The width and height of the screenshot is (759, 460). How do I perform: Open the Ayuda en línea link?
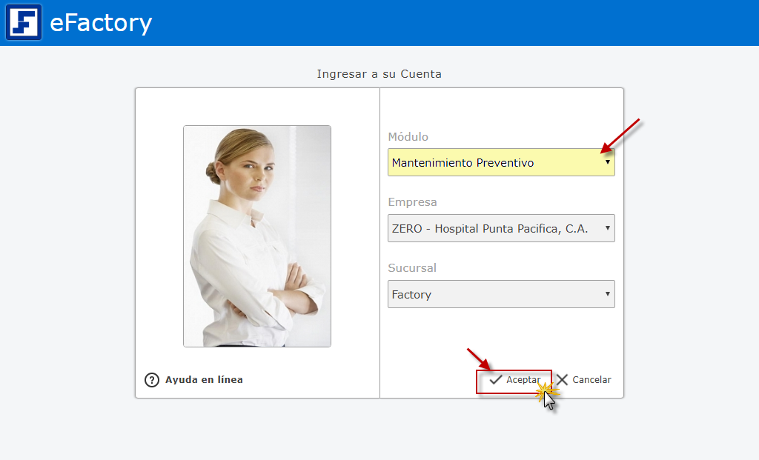[204, 380]
